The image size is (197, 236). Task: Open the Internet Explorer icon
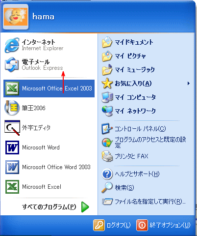(12, 45)
